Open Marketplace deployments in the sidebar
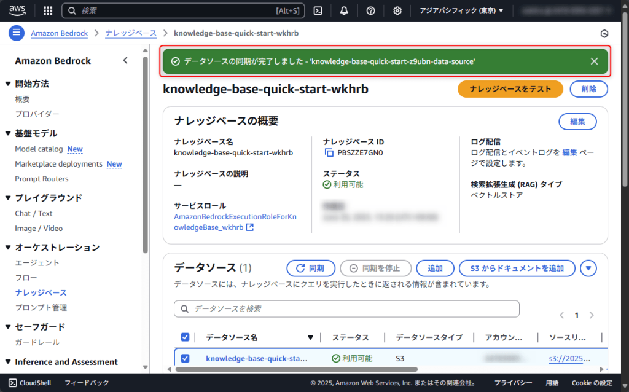 click(58, 163)
